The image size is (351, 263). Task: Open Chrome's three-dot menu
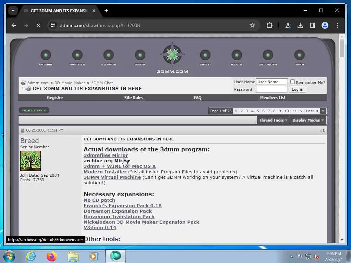click(337, 25)
